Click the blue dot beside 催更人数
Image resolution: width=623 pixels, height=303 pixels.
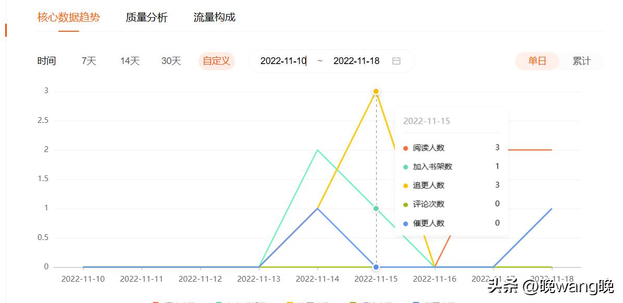(405, 223)
